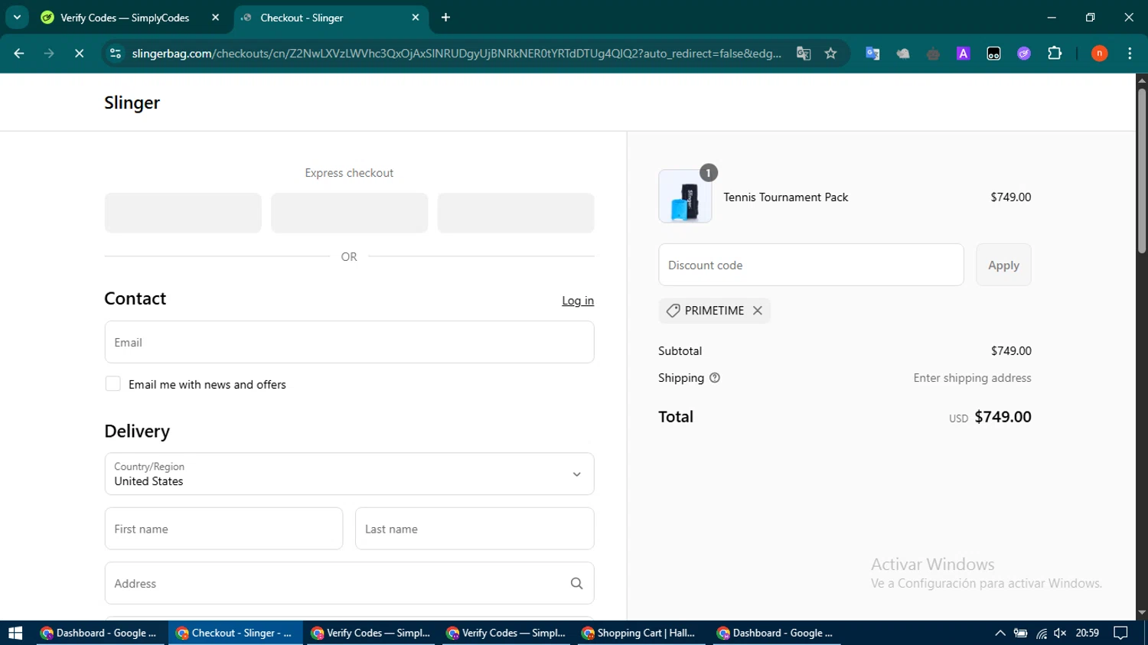This screenshot has width=1148, height=645.
Task: Open Shopping Cart | Hall taskbar window
Action: [x=639, y=633]
